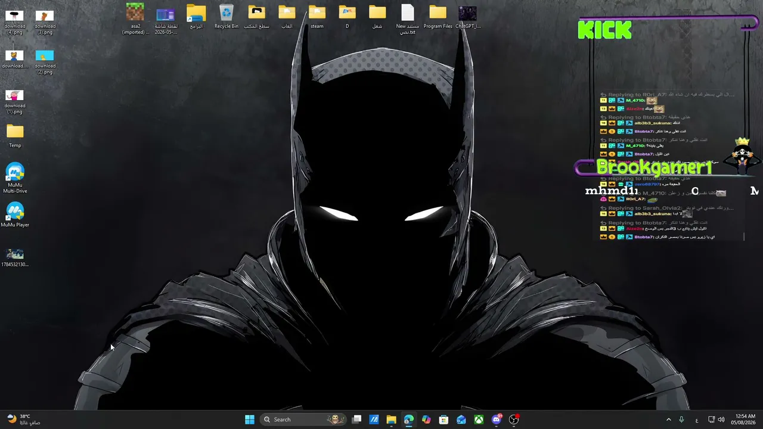Screen dimensions: 763x429
Task: Select the 1784532130... image file
Action: [15, 257]
